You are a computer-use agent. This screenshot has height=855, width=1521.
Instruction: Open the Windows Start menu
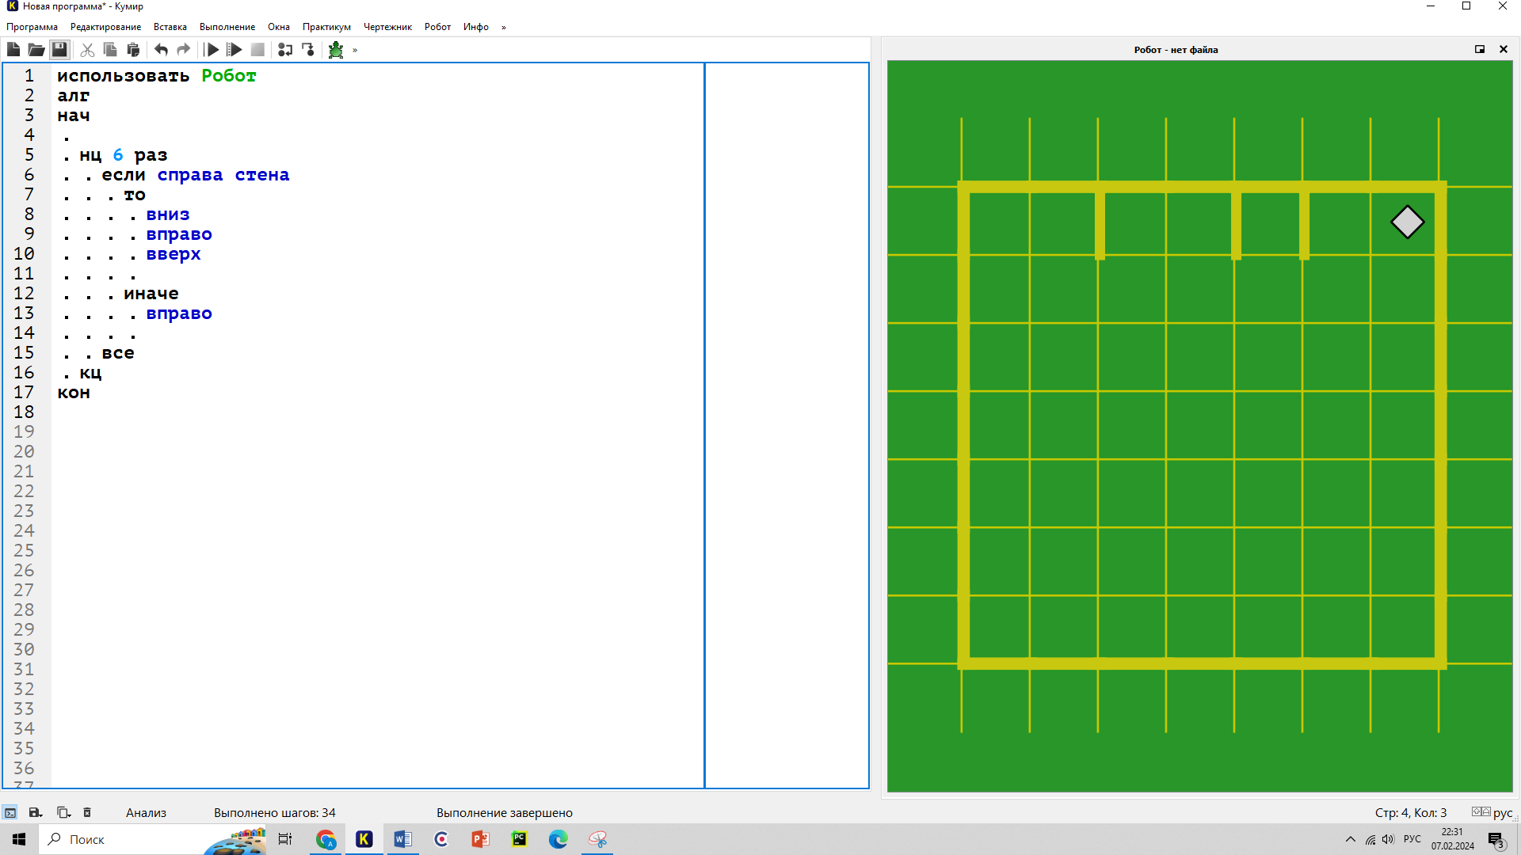click(x=19, y=839)
